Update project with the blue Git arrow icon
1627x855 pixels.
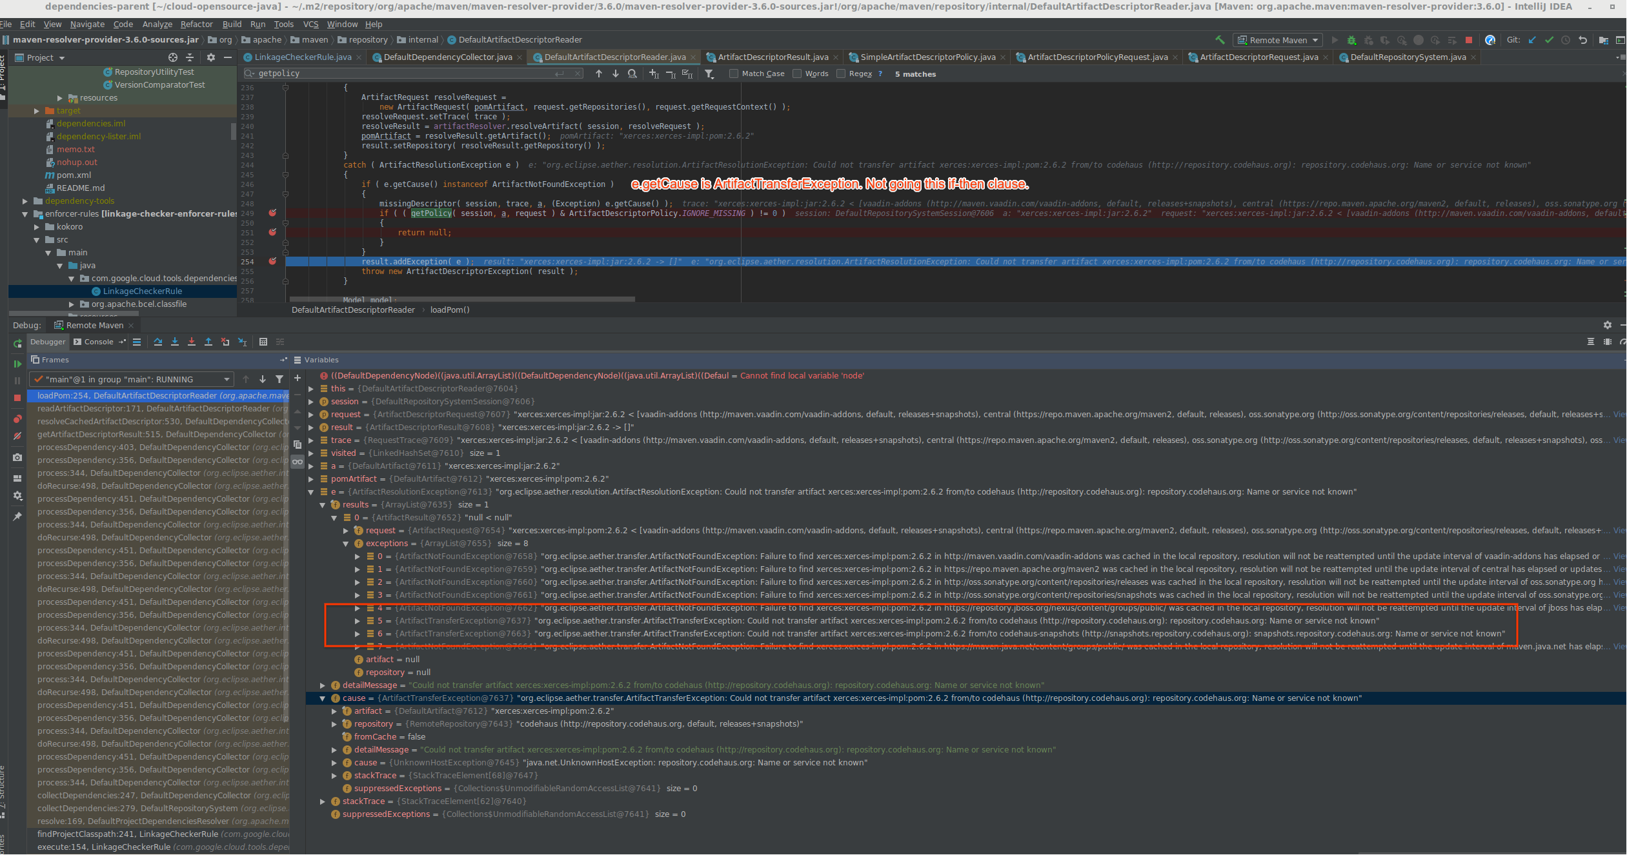[1531, 40]
